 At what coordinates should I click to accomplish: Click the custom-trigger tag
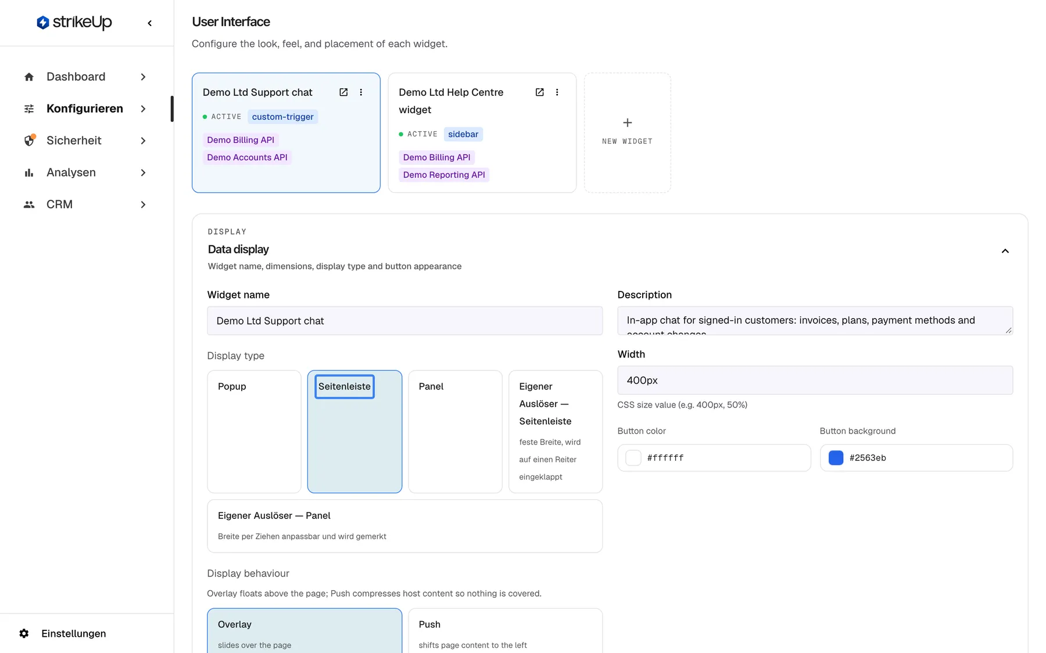pos(283,117)
